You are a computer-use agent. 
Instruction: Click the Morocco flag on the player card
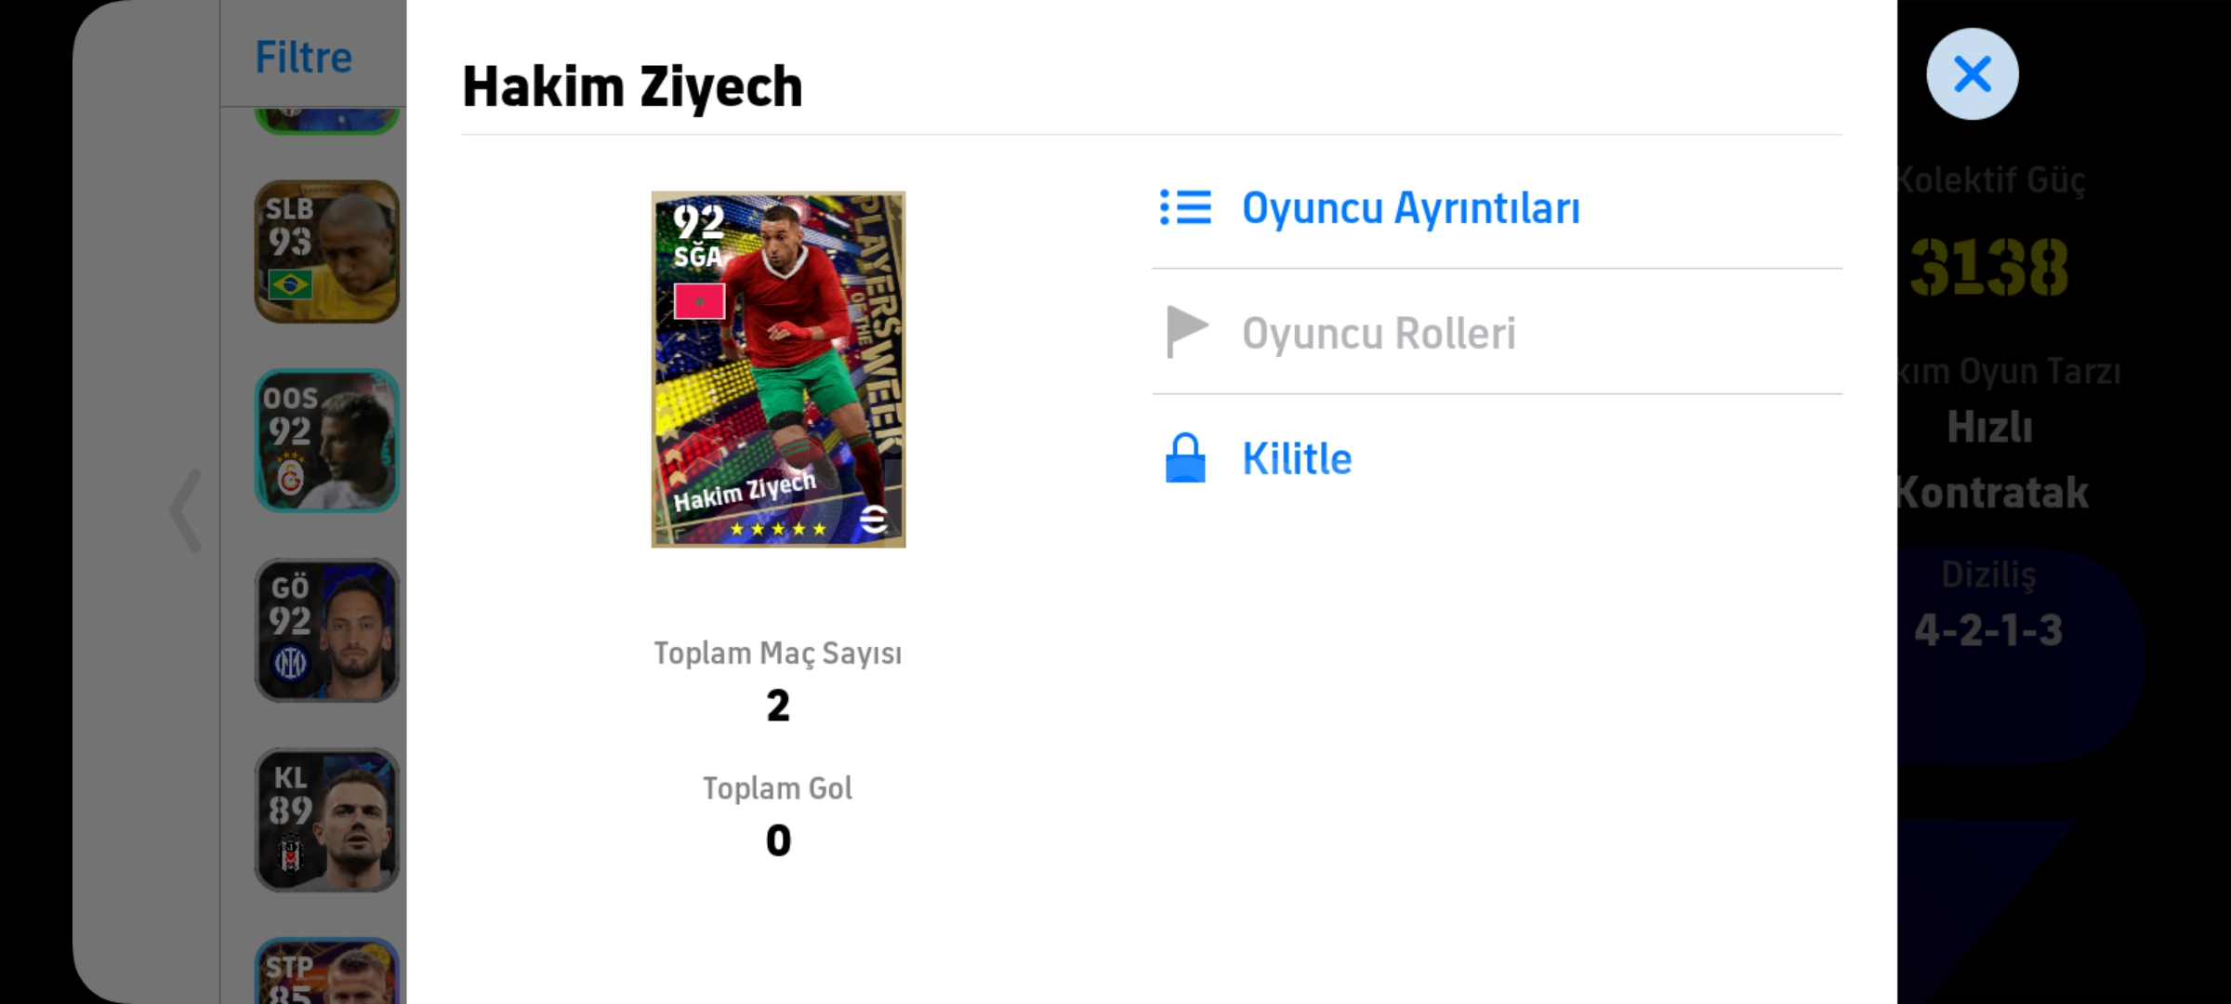(x=699, y=301)
